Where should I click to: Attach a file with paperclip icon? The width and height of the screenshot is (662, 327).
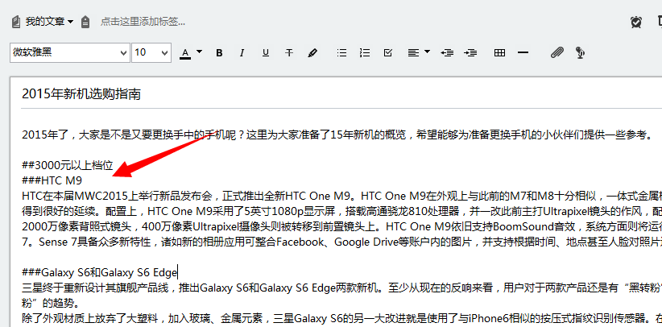click(556, 53)
